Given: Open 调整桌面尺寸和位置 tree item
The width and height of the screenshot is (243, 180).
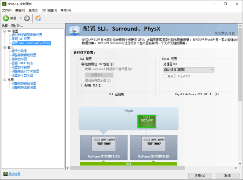Looking at the screenshot, I should (x=25, y=71).
